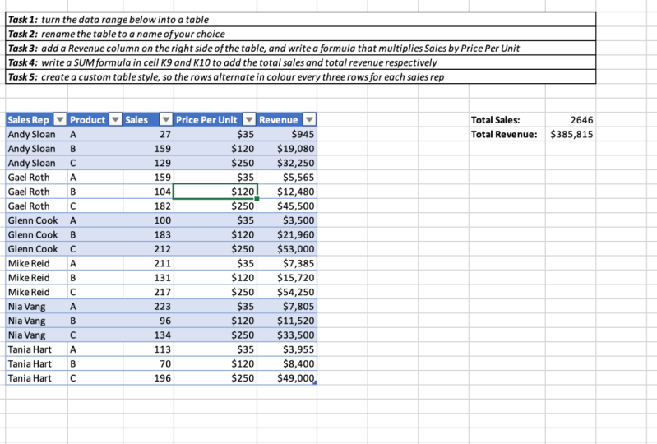Viewport: 657px width, 444px height.
Task: Select revenue cell $53,000
Action: point(287,249)
